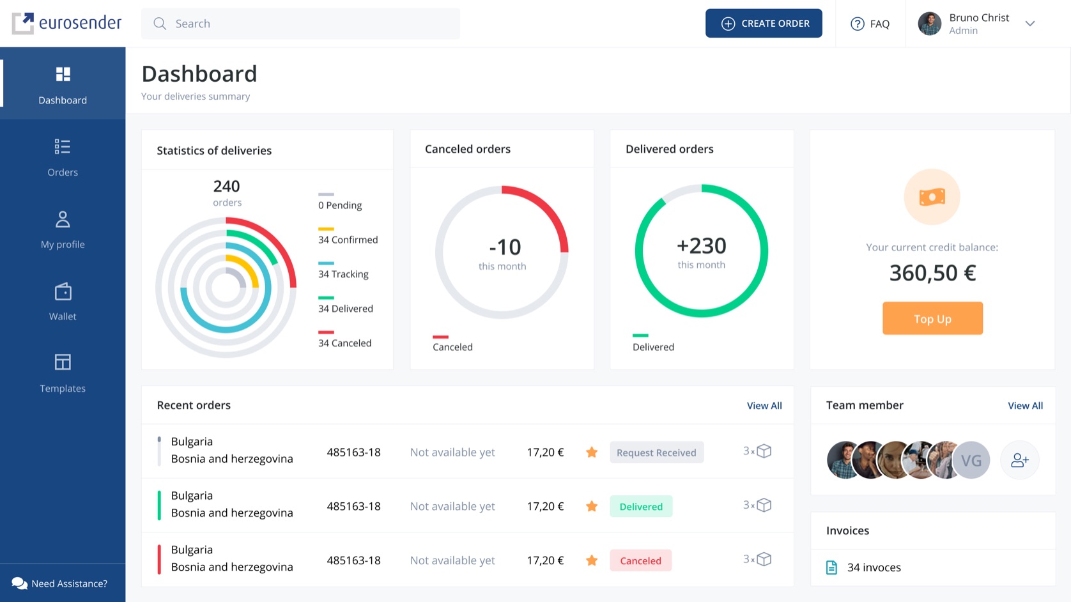
Task: Click the Delivered status badge
Action: [641, 507]
